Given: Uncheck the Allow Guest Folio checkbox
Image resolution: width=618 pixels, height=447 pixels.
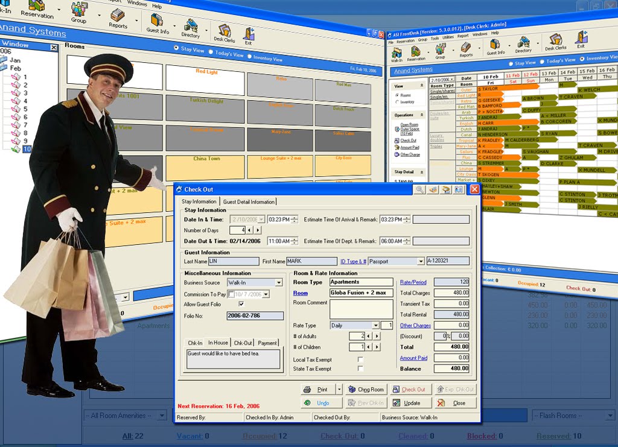Looking at the screenshot, I should tap(240, 304).
